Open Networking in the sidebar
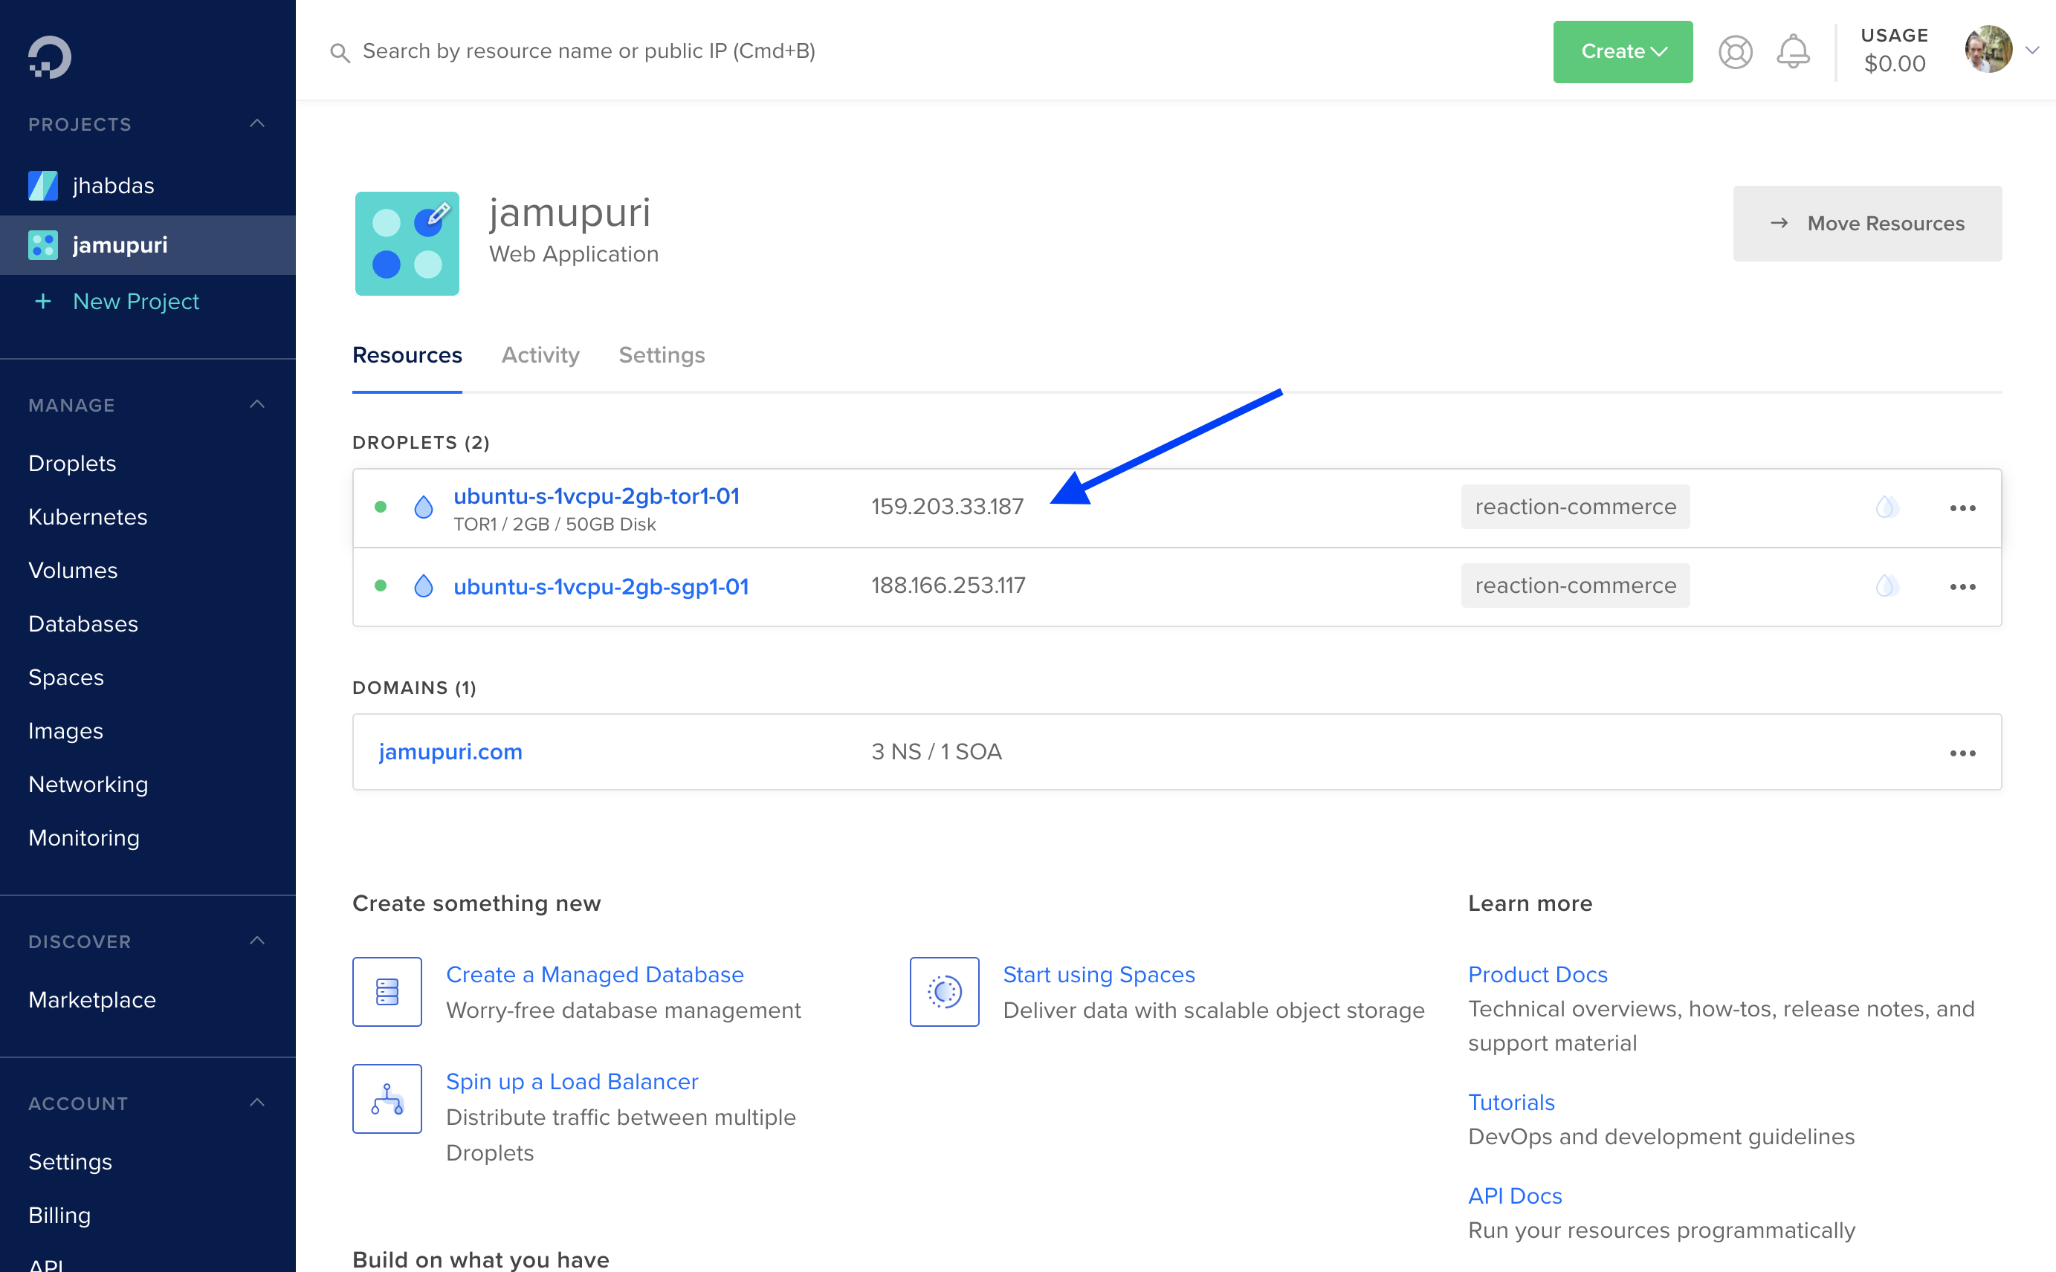Screen dimensions: 2056x1272 pos(88,785)
